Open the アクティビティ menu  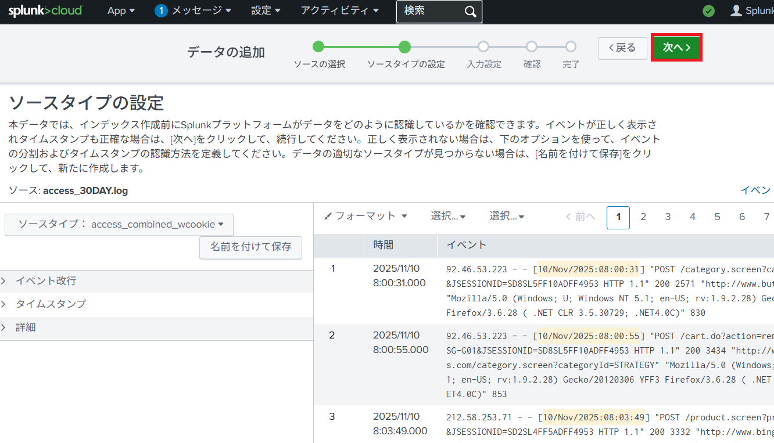pyautogui.click(x=340, y=11)
